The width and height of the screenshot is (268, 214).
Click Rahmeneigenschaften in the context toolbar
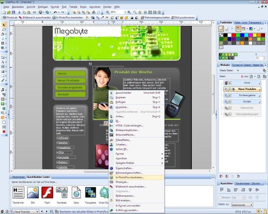(x=155, y=17)
